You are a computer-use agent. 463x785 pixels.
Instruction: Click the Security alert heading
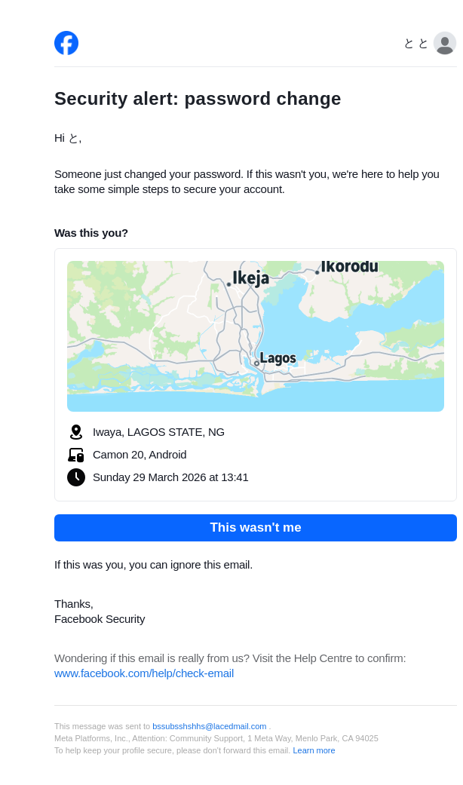pyautogui.click(x=198, y=99)
